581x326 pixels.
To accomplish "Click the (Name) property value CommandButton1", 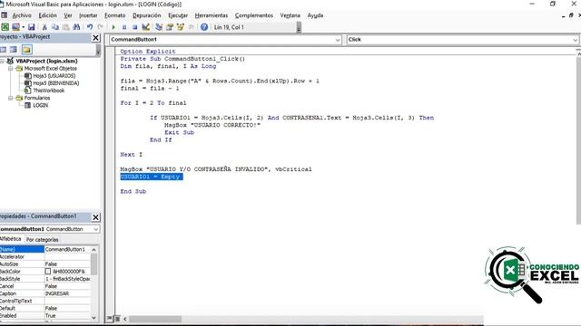I will click(x=67, y=250).
